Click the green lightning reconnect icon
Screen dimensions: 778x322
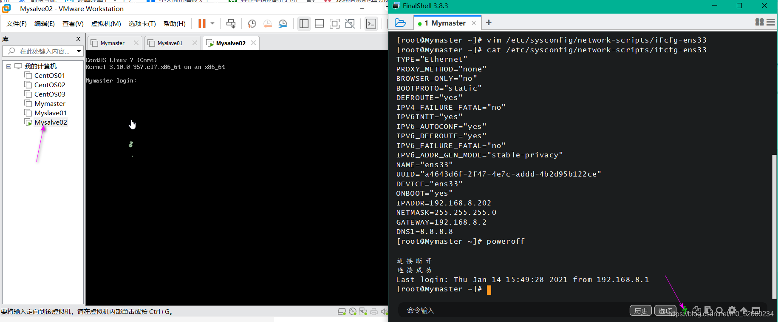pos(685,310)
